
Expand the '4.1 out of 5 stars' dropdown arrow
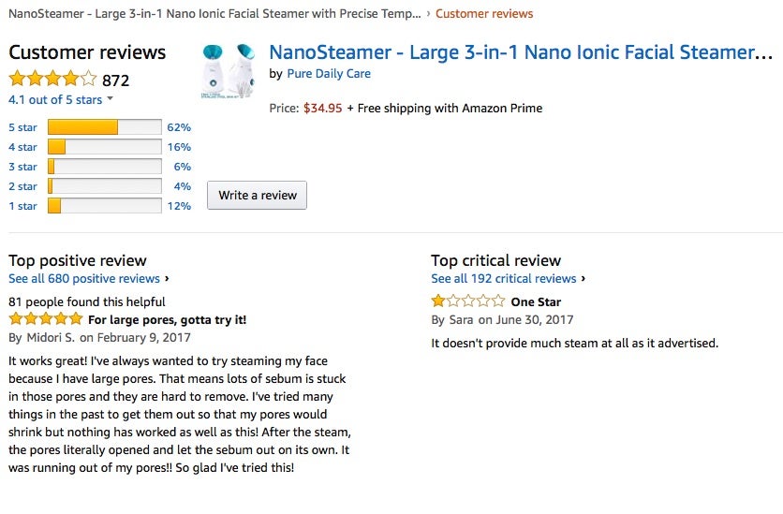pos(110,99)
